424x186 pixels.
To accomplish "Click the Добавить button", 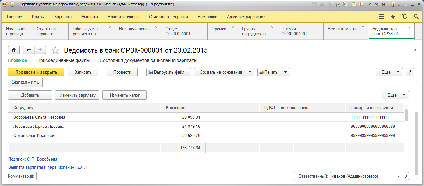I will tap(30, 95).
